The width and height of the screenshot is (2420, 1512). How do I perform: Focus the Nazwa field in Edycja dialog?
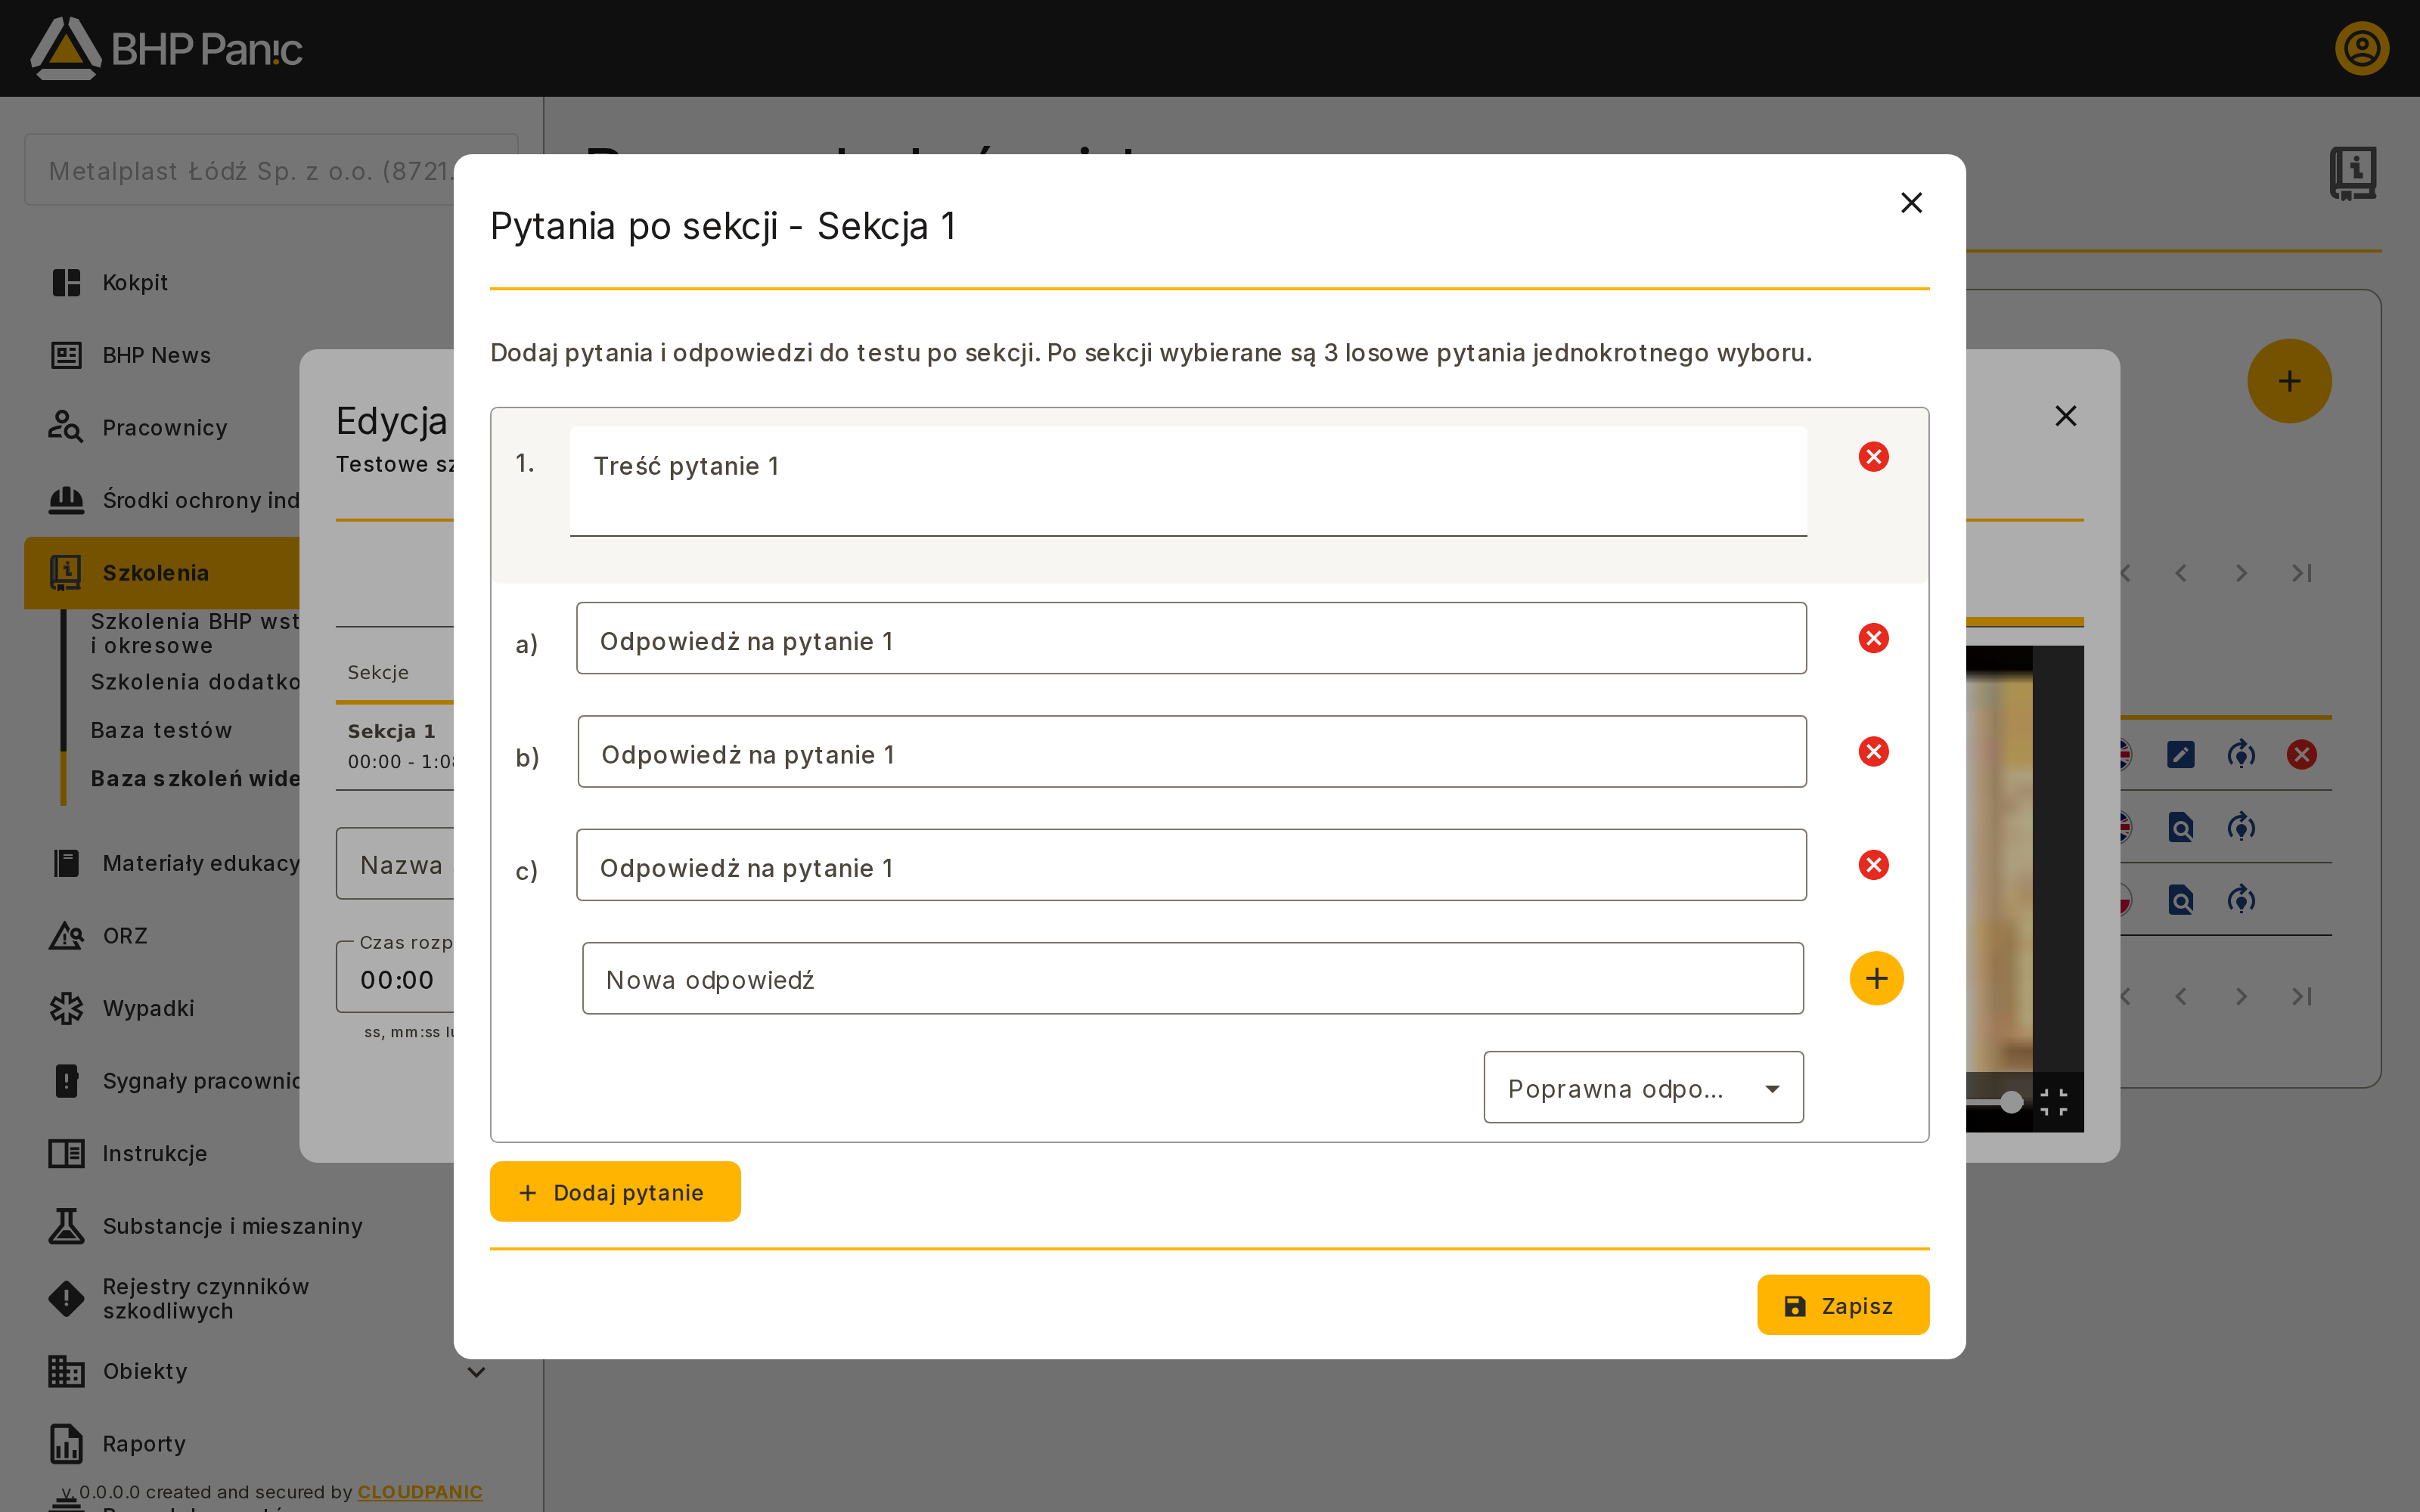[395, 863]
